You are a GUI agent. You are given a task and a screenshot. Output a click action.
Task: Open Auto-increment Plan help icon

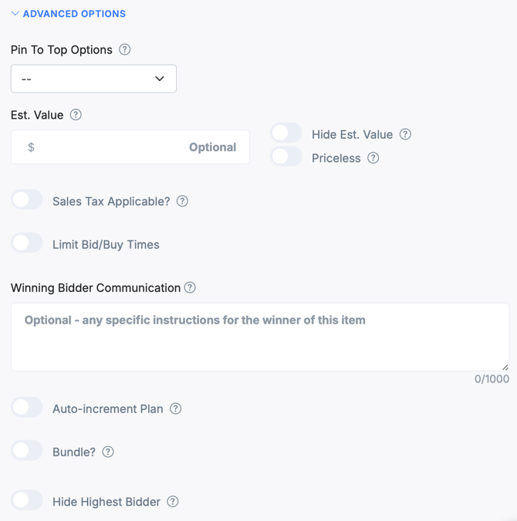point(176,408)
